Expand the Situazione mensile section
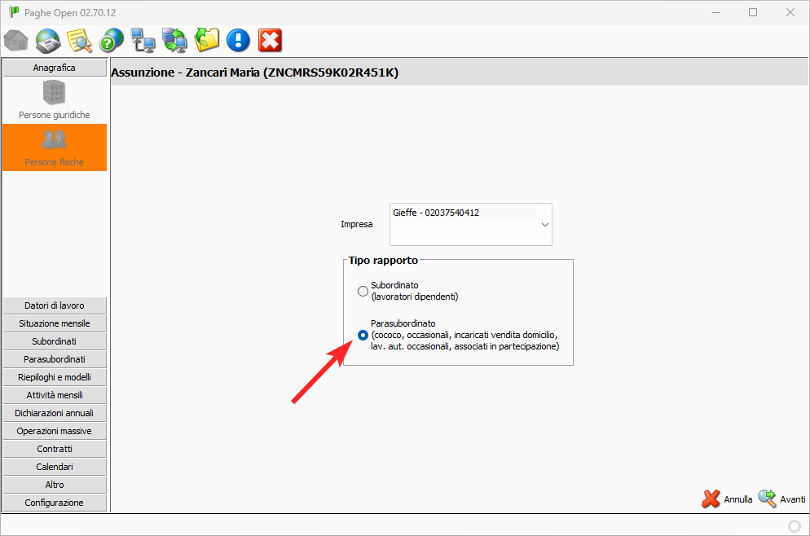The height and width of the screenshot is (536, 810). pyautogui.click(x=55, y=323)
